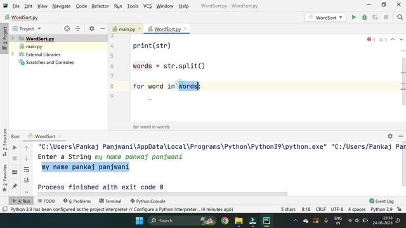Screen dimensions: 406x228
Task: Change file encoding UTF-8 in status bar
Action: pyautogui.click(x=337, y=209)
